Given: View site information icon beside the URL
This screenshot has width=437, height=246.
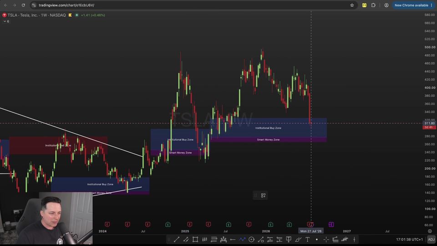Looking at the screenshot, I should [x=34, y=5].
